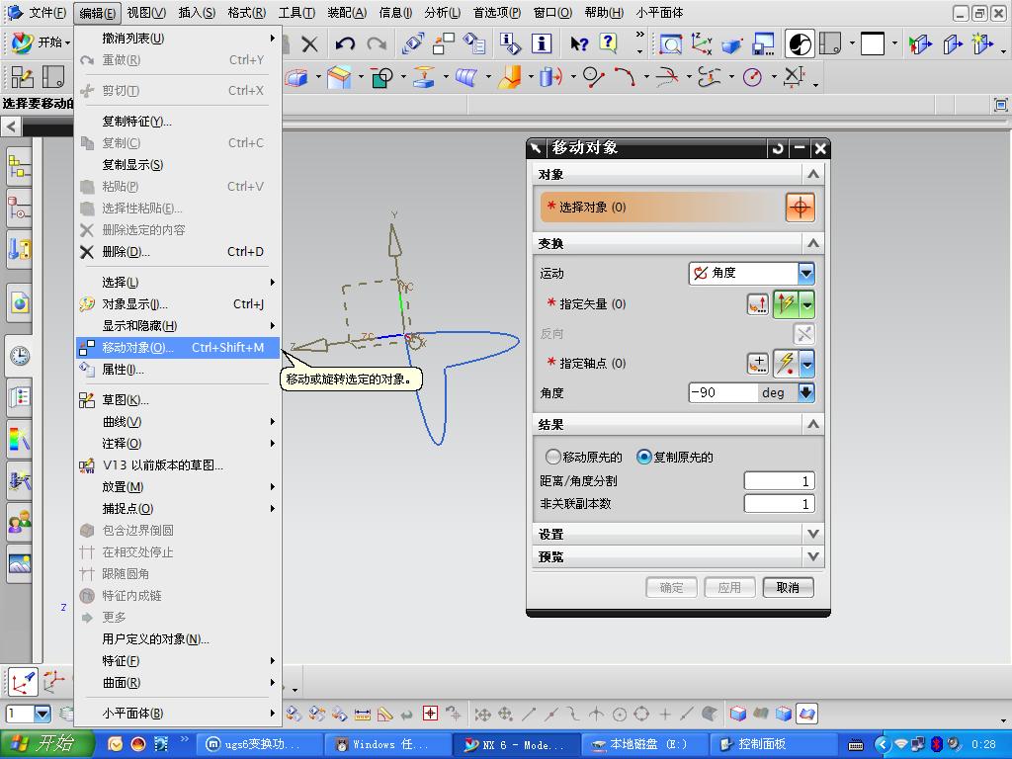Click the 开始 application start button

coord(40,42)
